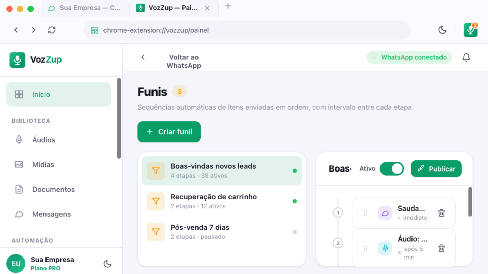Screen dimensions: 488x274
Task: Click the Início grid icon
Action: (19, 94)
